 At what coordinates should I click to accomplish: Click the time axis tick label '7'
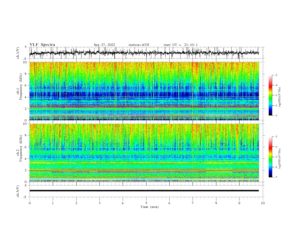192,203
